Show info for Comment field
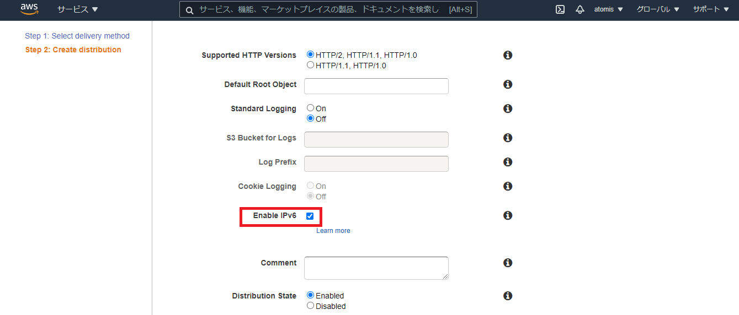 [x=508, y=263]
